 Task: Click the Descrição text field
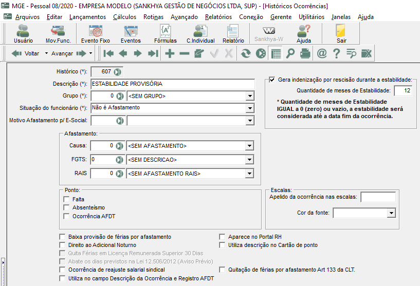coord(173,84)
